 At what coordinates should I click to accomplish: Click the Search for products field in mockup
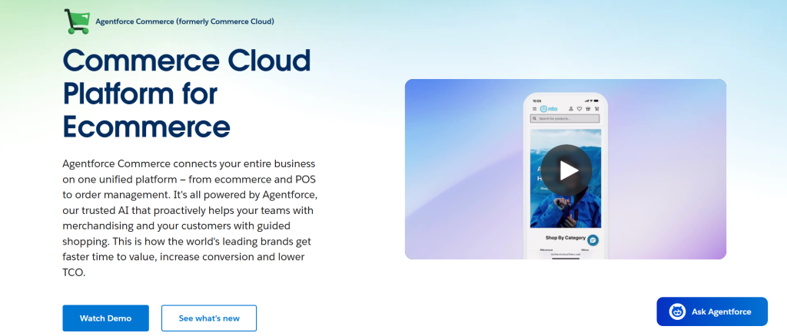pyautogui.click(x=565, y=119)
